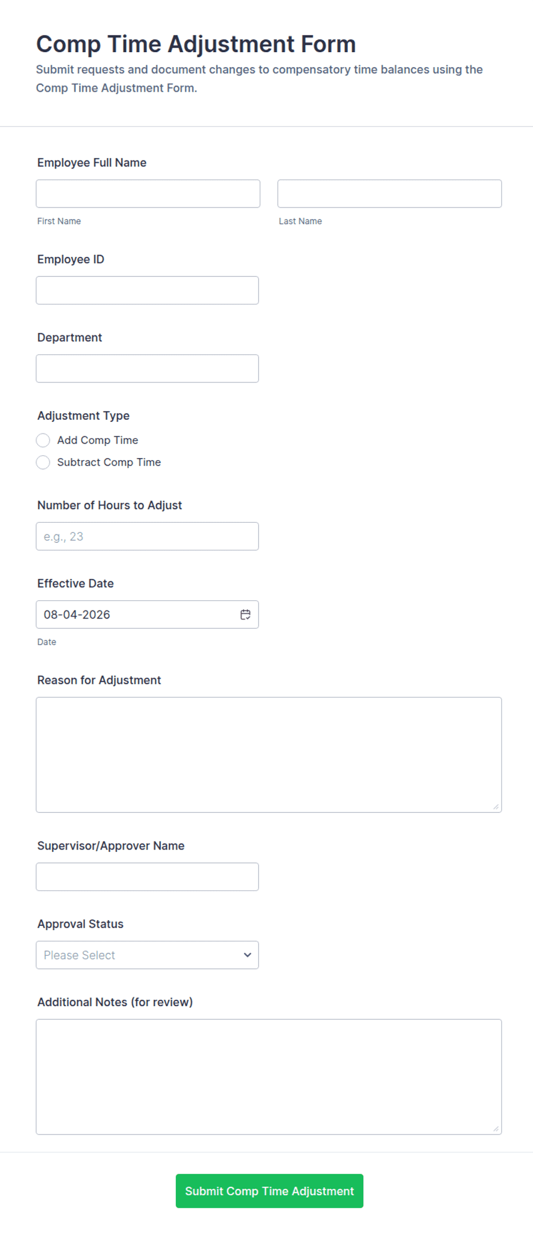Image resolution: width=533 pixels, height=1236 pixels.
Task: Grab the resize handle of Additional Notes box
Action: [x=496, y=1129]
